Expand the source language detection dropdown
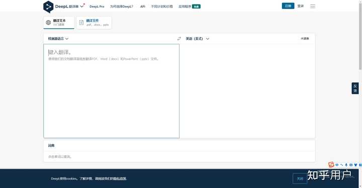The width and height of the screenshot is (362, 188). pyautogui.click(x=58, y=39)
